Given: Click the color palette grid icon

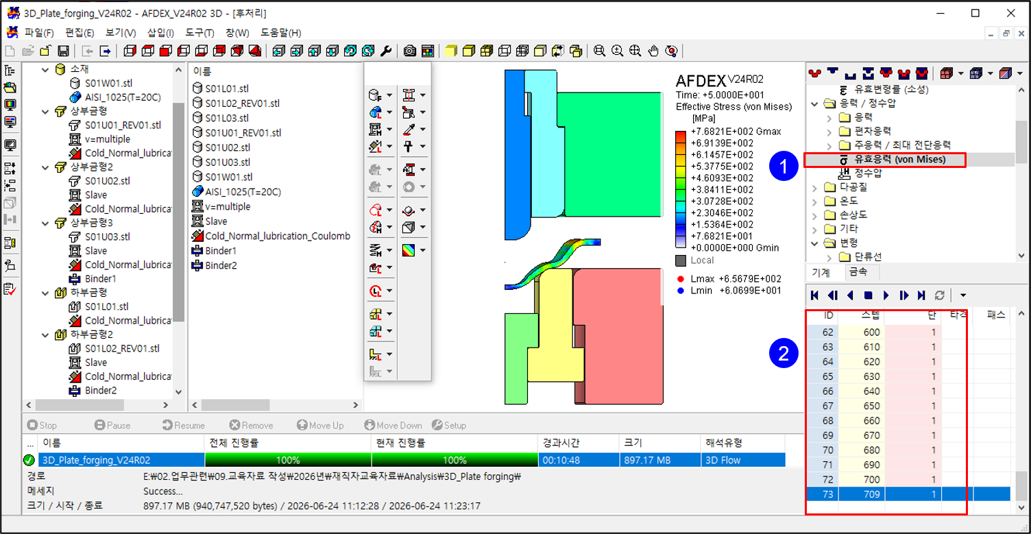Looking at the screenshot, I should point(427,51).
